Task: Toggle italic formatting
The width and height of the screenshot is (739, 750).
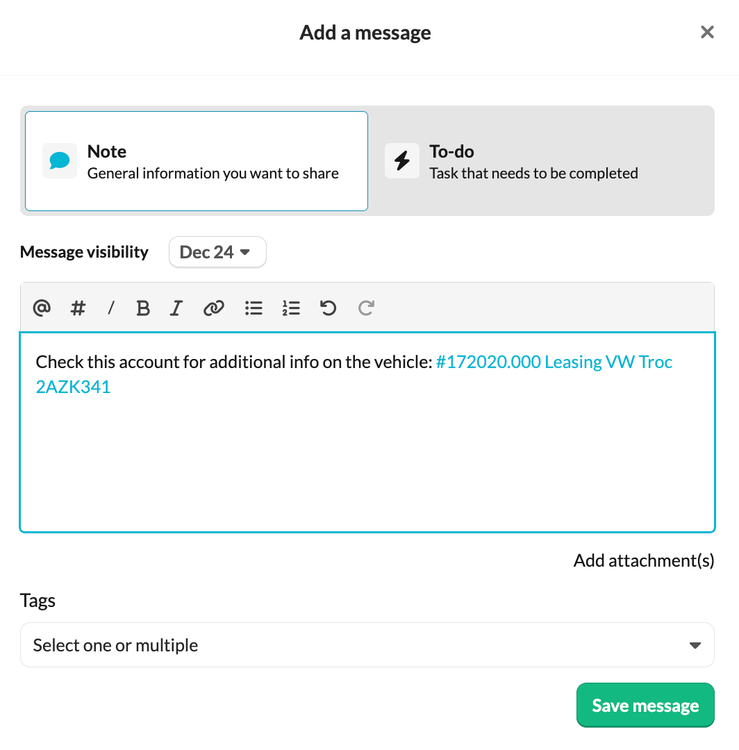Action: tap(176, 308)
